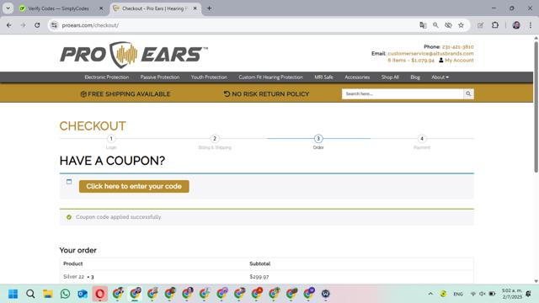Viewport: 539px width, 303px height.
Task: Open File Explorer from taskbar
Action: [x=48, y=294]
